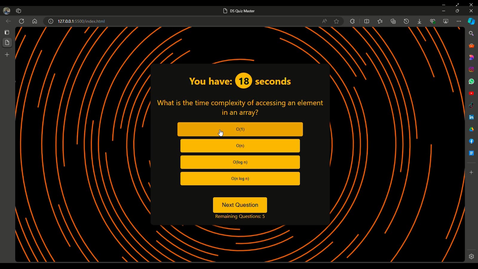Select the O(n log n) answer
The width and height of the screenshot is (478, 269).
(x=240, y=178)
